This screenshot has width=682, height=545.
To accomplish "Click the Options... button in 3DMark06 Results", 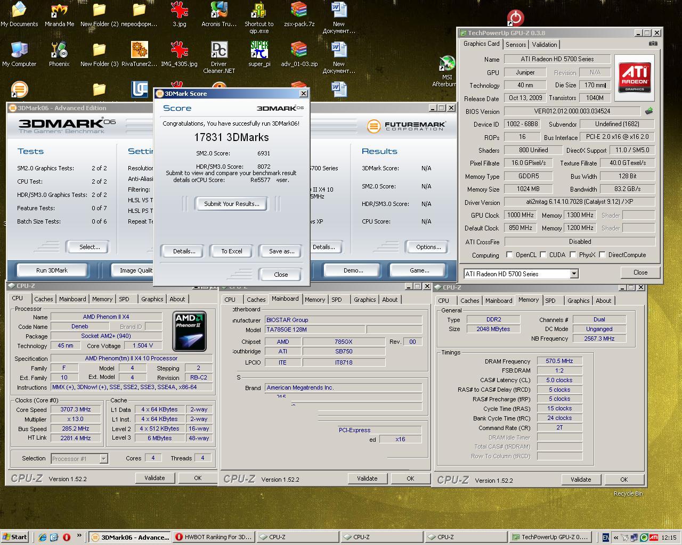I will 428,247.
